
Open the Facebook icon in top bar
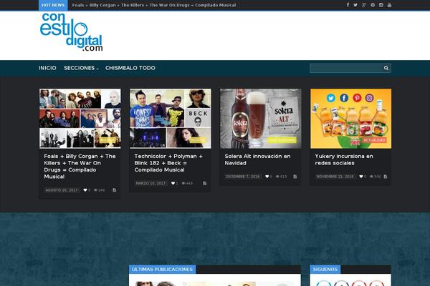(x=348, y=5)
